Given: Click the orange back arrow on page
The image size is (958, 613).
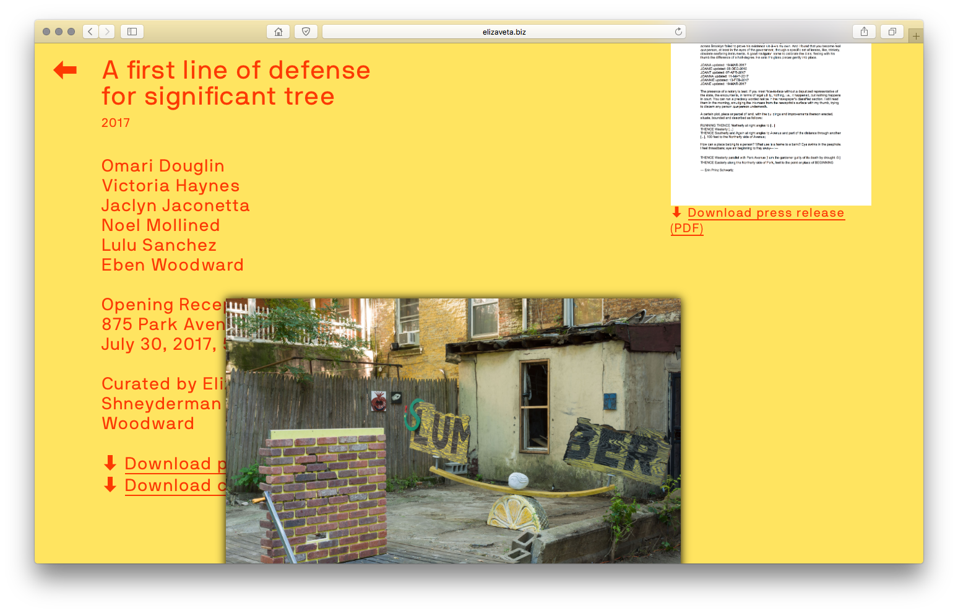Looking at the screenshot, I should coord(65,71).
